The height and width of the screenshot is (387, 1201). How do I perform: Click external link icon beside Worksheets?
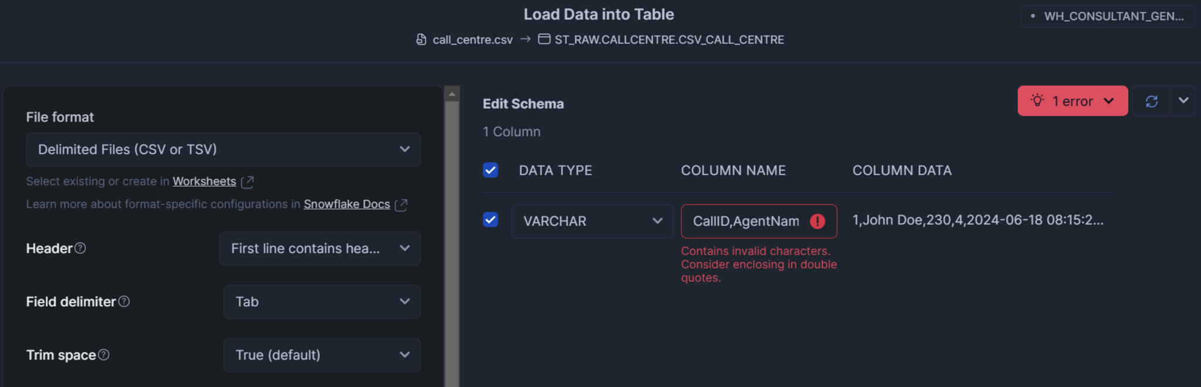tap(247, 182)
